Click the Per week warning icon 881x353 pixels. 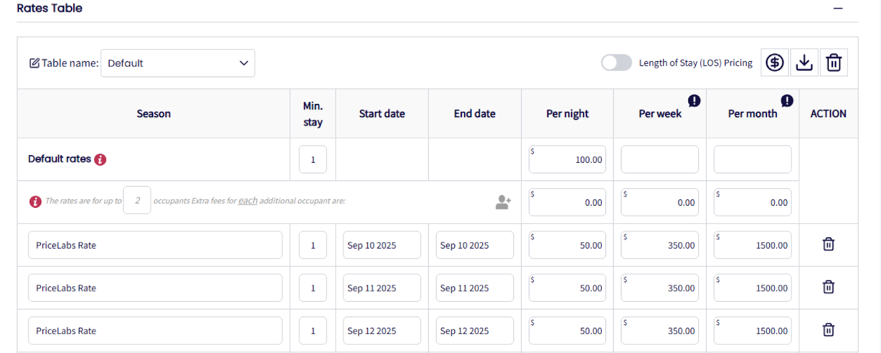coord(694,101)
